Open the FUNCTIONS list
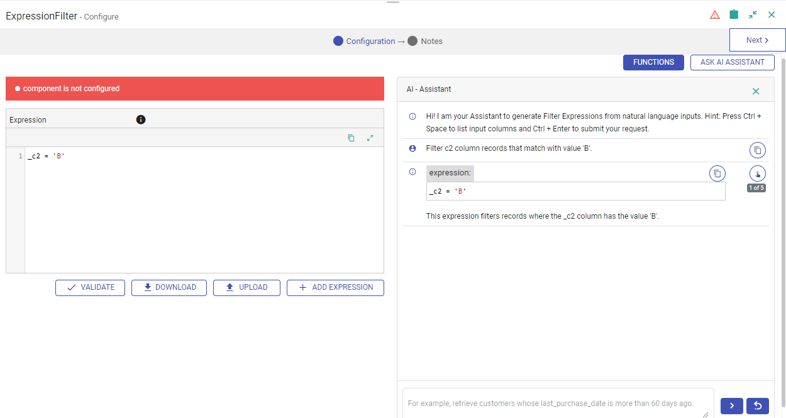The image size is (786, 418). click(653, 62)
